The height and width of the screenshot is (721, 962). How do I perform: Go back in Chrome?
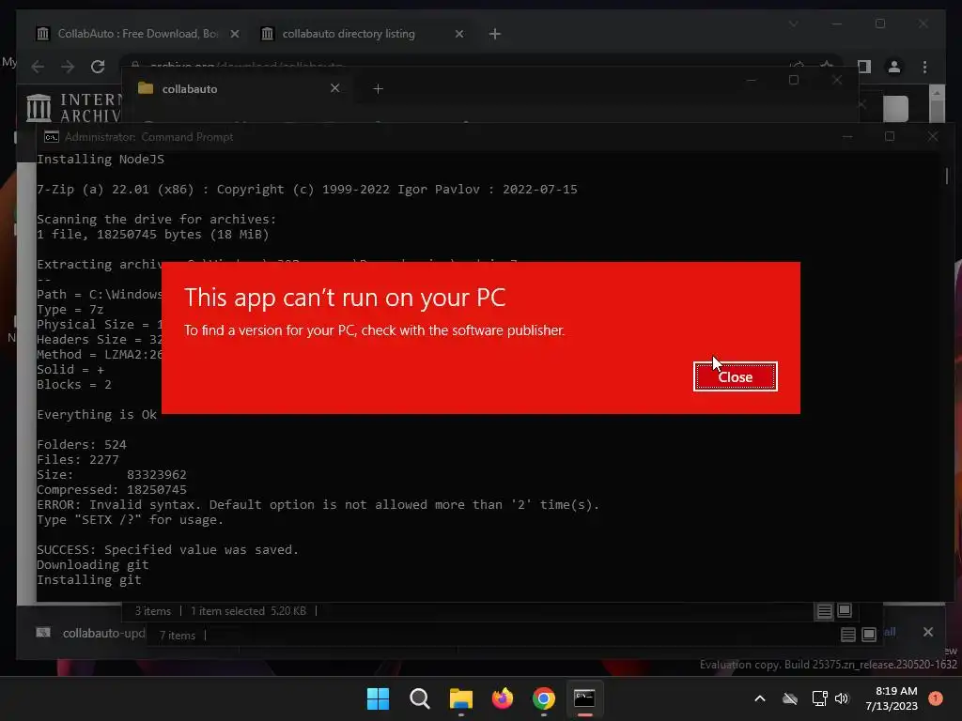(x=38, y=67)
